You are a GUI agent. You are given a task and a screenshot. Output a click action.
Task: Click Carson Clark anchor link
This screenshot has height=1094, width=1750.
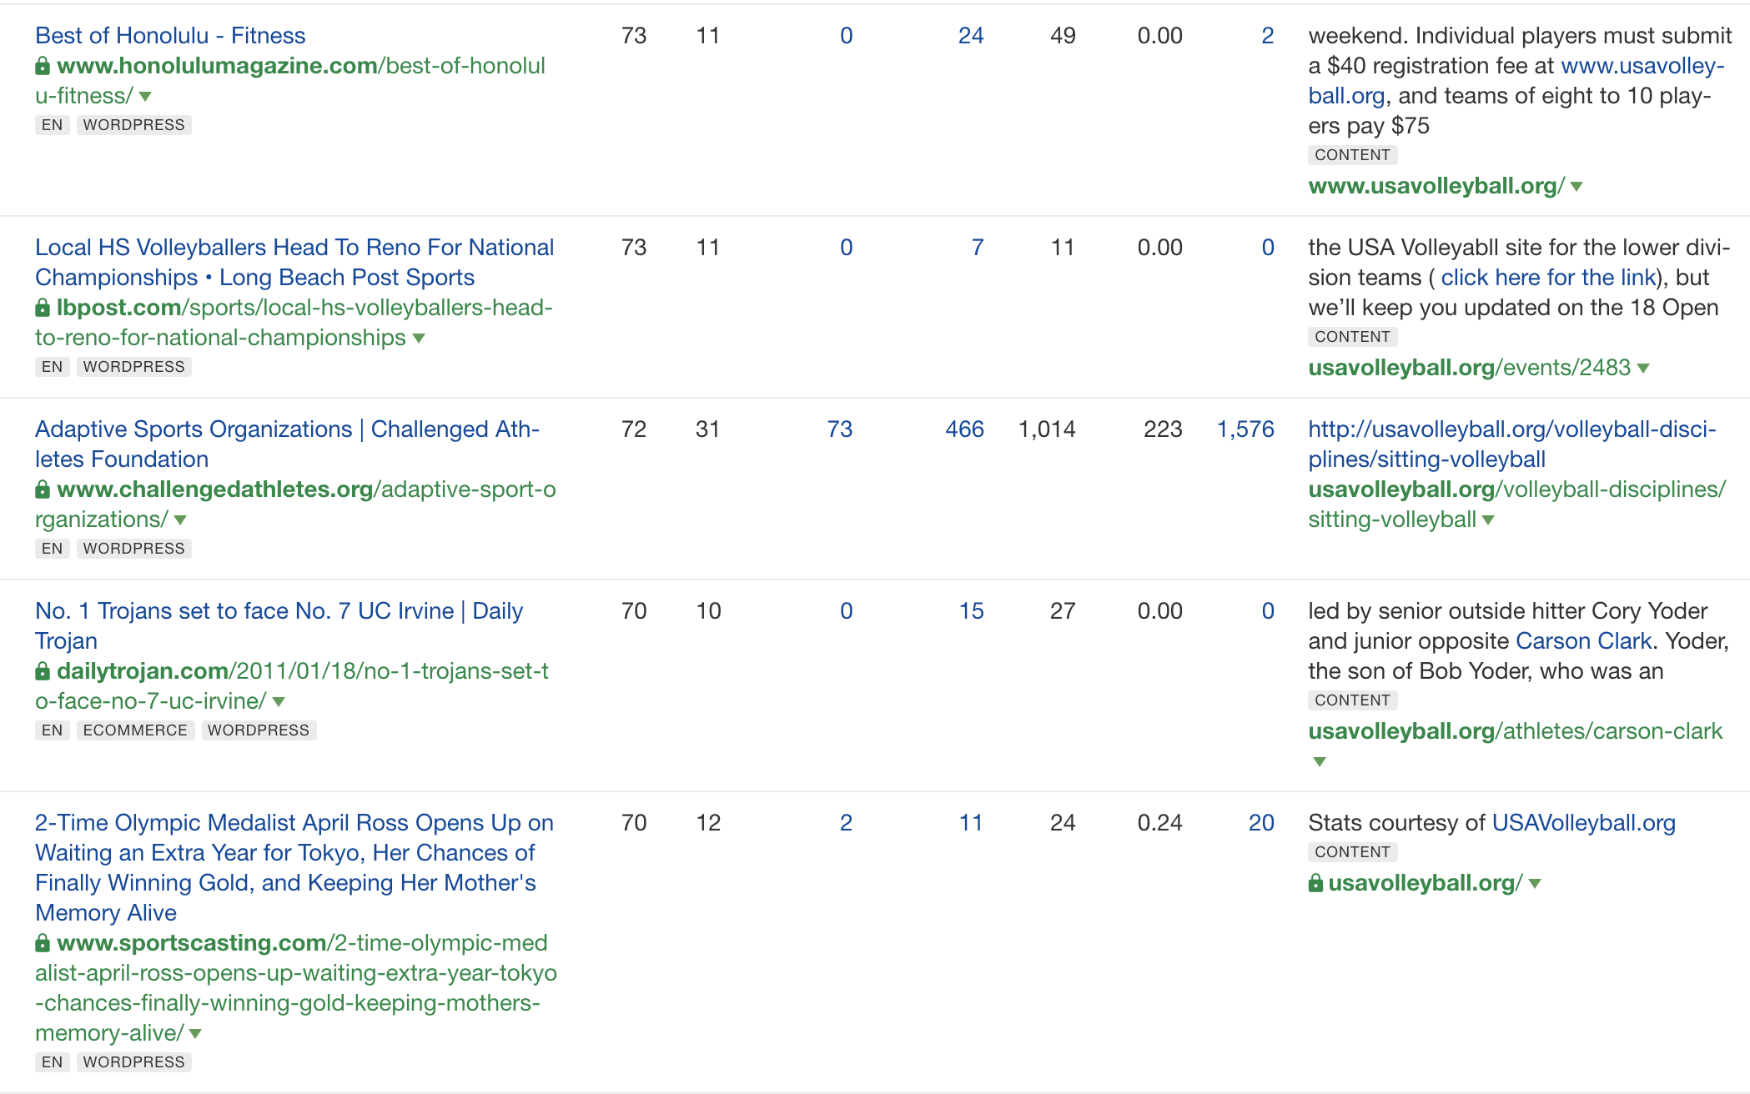(1583, 641)
